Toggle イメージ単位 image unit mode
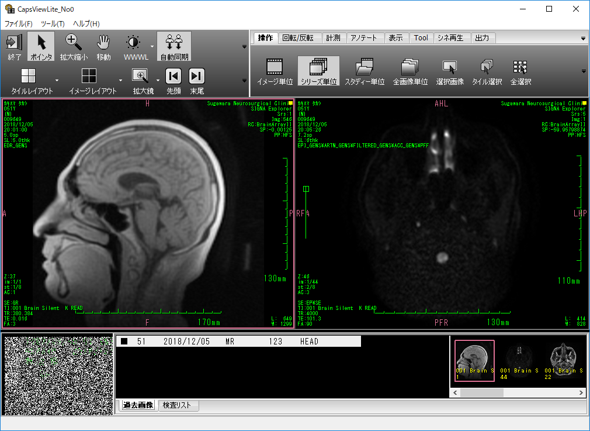 (x=275, y=71)
